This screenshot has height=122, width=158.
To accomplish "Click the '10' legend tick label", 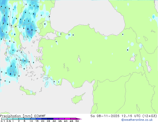I will [x=31, y=121].
